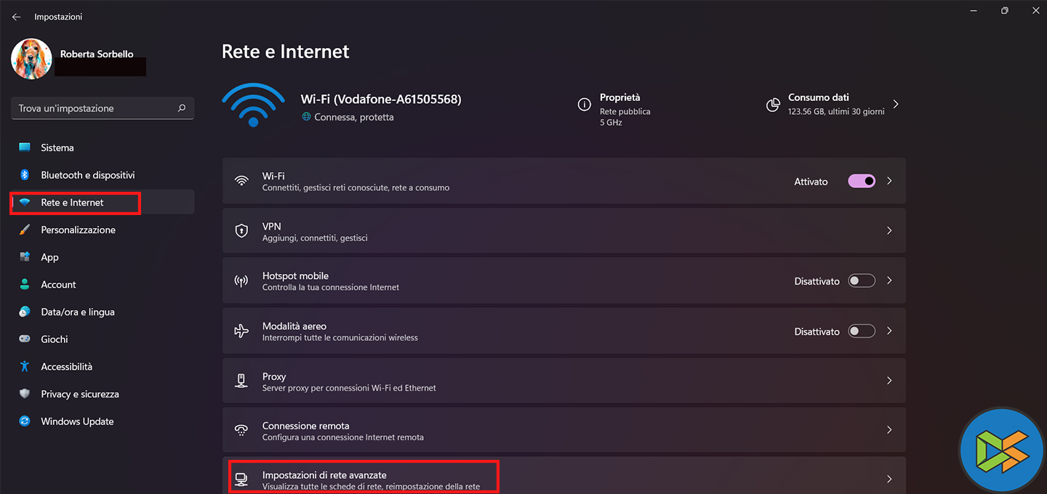This screenshot has height=494, width=1047.
Task: Click the back arrow icon
Action: pos(16,17)
